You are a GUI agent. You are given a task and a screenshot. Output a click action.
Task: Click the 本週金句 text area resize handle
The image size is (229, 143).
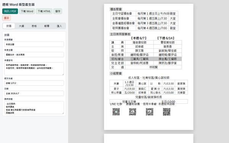pyautogui.click(x=63, y=74)
